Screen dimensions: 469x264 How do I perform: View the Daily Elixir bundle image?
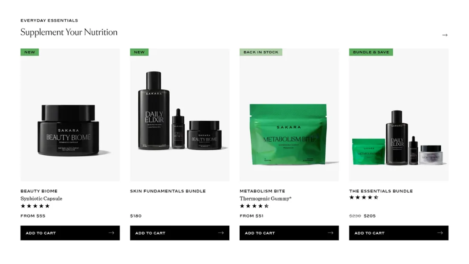[x=179, y=115]
